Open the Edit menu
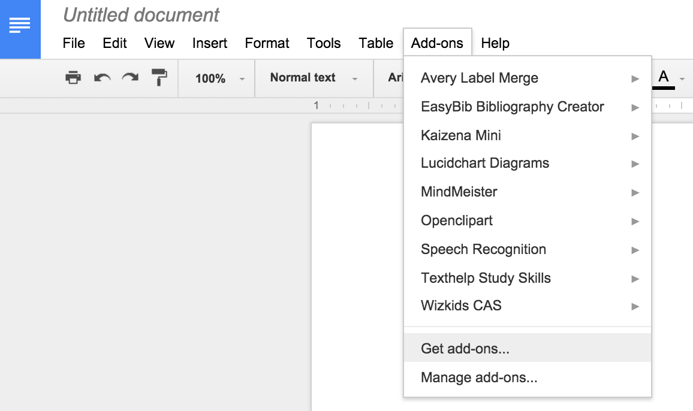This screenshot has height=411, width=693. click(x=115, y=43)
